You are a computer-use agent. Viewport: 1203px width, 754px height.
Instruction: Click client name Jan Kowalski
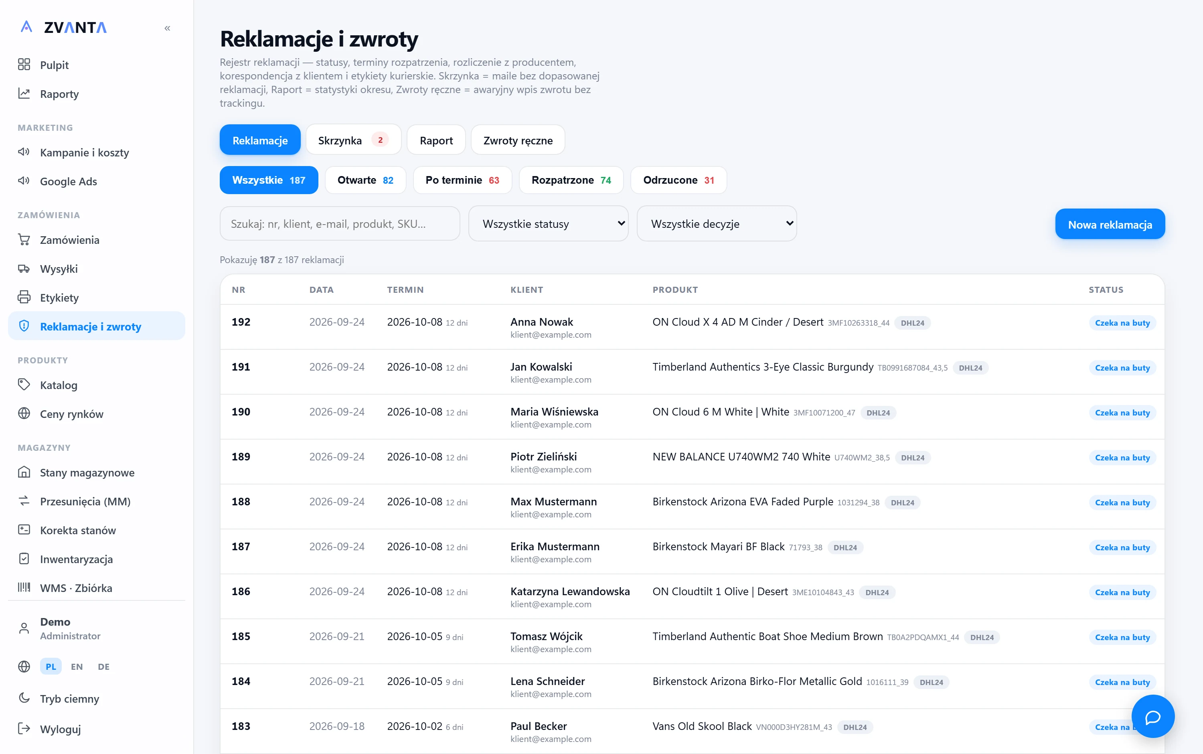point(541,367)
